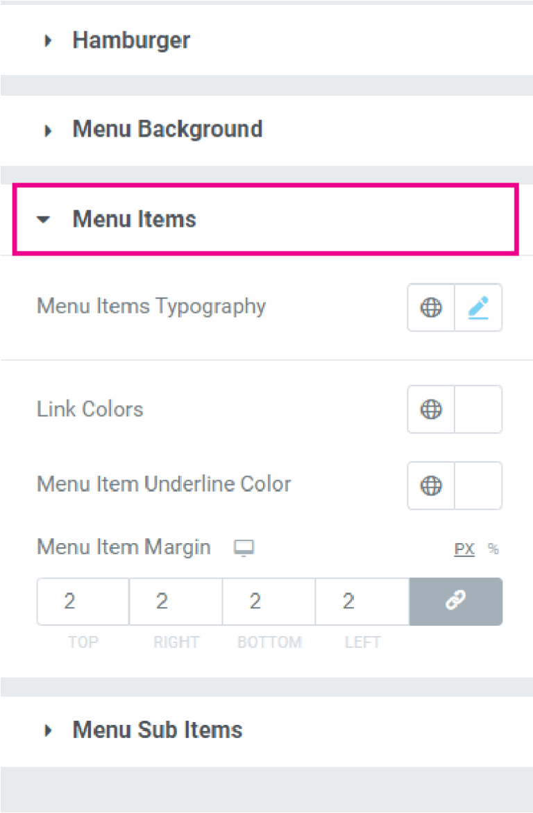The height and width of the screenshot is (813, 533).
Task: Open the Menu Items Typography editor (pencil icon)
Action: tap(478, 307)
